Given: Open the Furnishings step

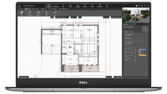Looking at the screenshot, I should 78,6.
